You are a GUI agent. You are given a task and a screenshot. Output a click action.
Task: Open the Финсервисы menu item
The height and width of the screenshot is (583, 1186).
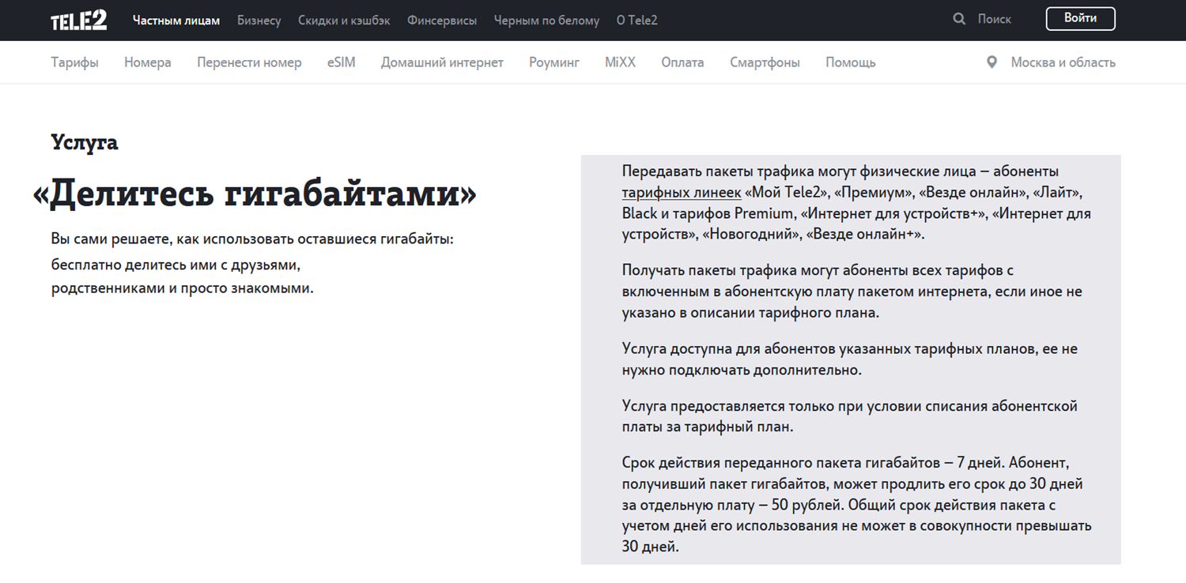442,21
